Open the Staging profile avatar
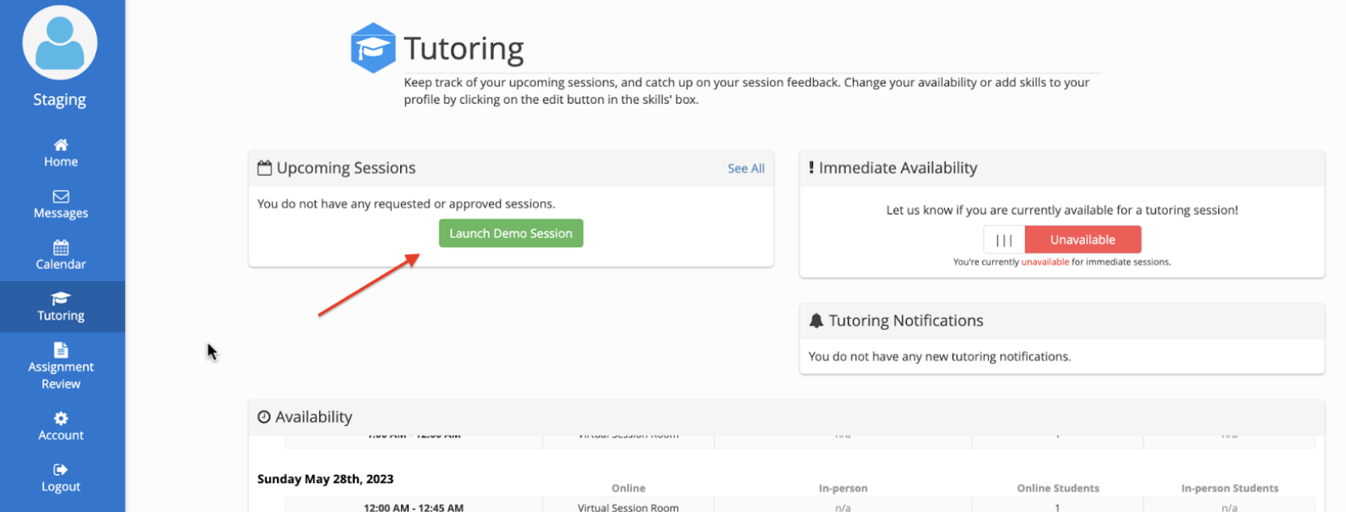1346x512 pixels. click(60, 43)
